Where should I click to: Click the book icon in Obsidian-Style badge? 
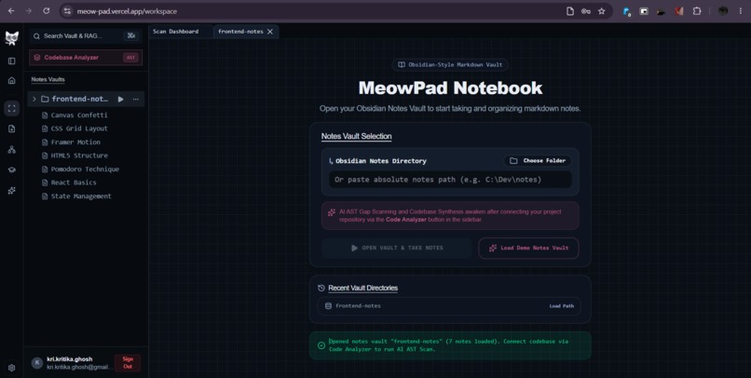402,64
